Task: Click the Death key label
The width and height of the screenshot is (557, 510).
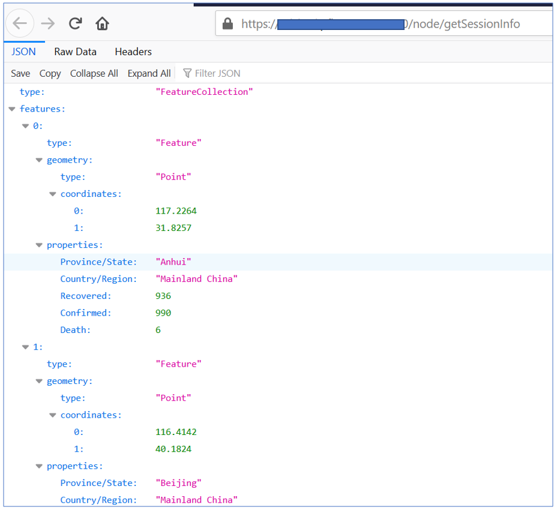Action: point(75,330)
